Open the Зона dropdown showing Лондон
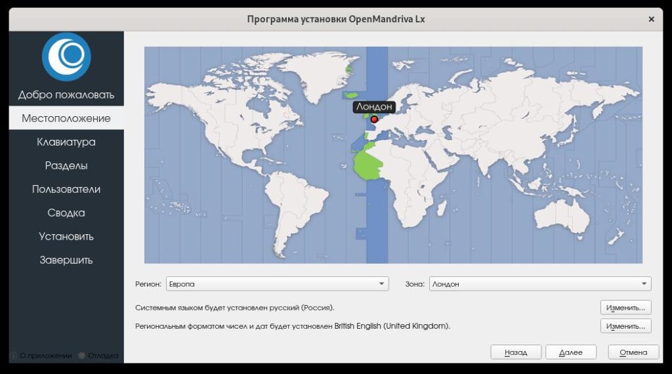 coord(540,283)
